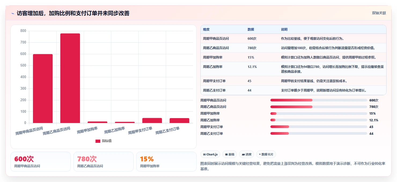Click the 周期甲支付订单 table row label
This screenshot has width=397, height=182.
pos(214,81)
